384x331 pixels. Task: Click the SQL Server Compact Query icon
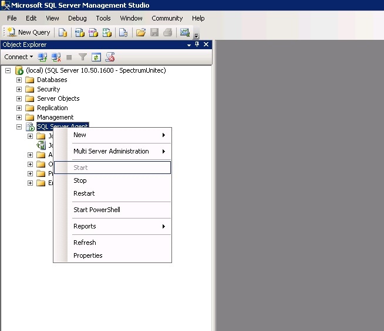coord(123,32)
